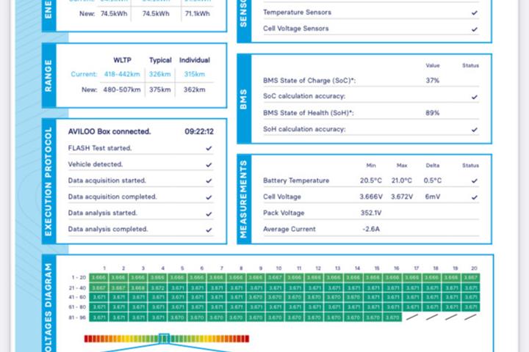Click the pack voltage value "352.1V"
The height and width of the screenshot is (352, 529).
coord(371,213)
